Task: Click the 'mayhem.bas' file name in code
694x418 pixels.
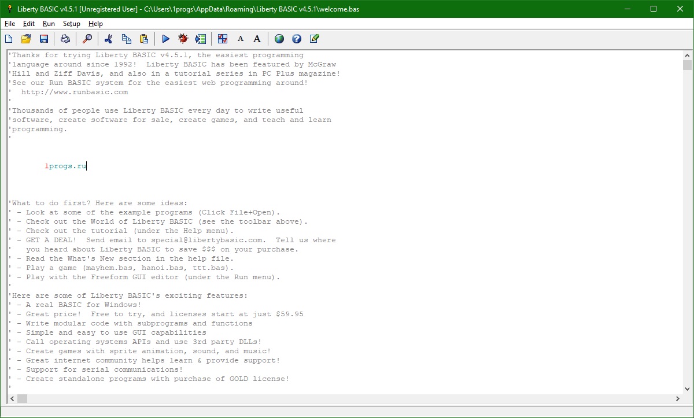Action: 109,268
